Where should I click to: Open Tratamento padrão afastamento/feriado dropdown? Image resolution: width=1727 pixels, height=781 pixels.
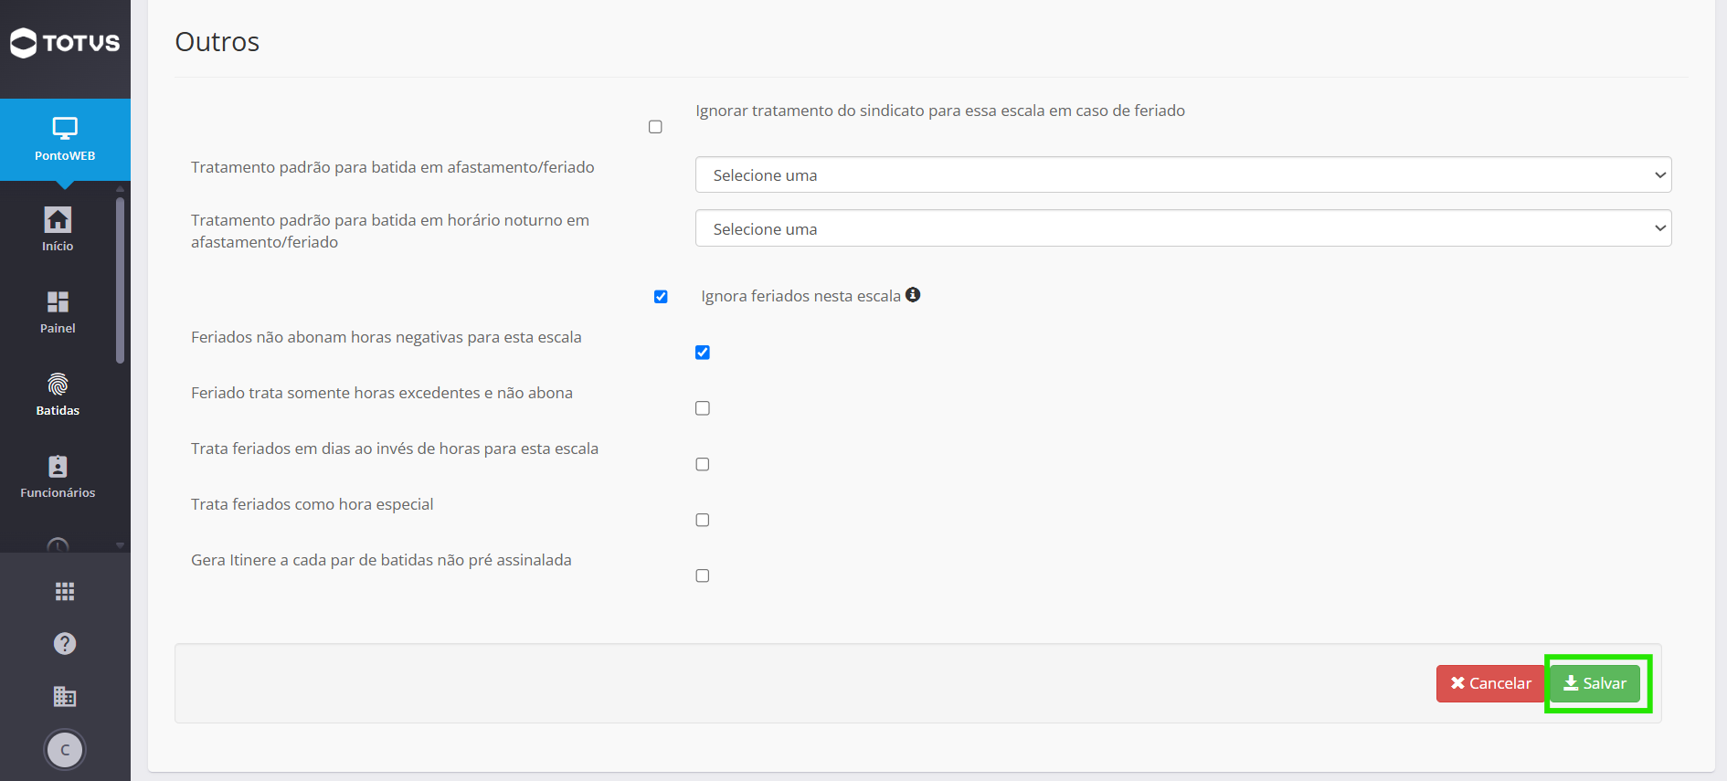pos(1183,174)
